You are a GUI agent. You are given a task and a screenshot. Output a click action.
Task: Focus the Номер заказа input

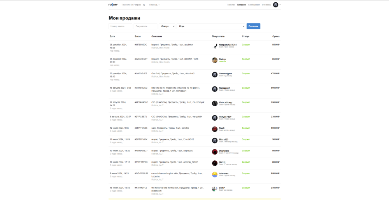coord(120,26)
